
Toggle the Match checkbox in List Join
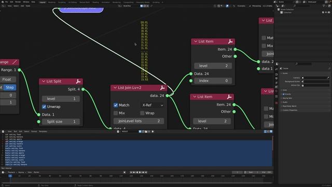[116, 105]
